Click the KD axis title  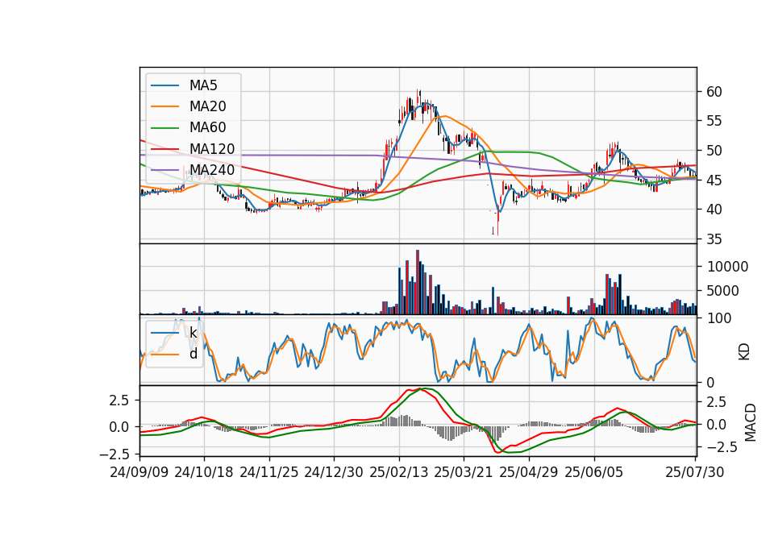click(744, 352)
